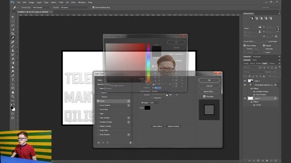Viewport: 291px width, 163px height.
Task: Click the New Style button
Action: click(x=209, y=91)
